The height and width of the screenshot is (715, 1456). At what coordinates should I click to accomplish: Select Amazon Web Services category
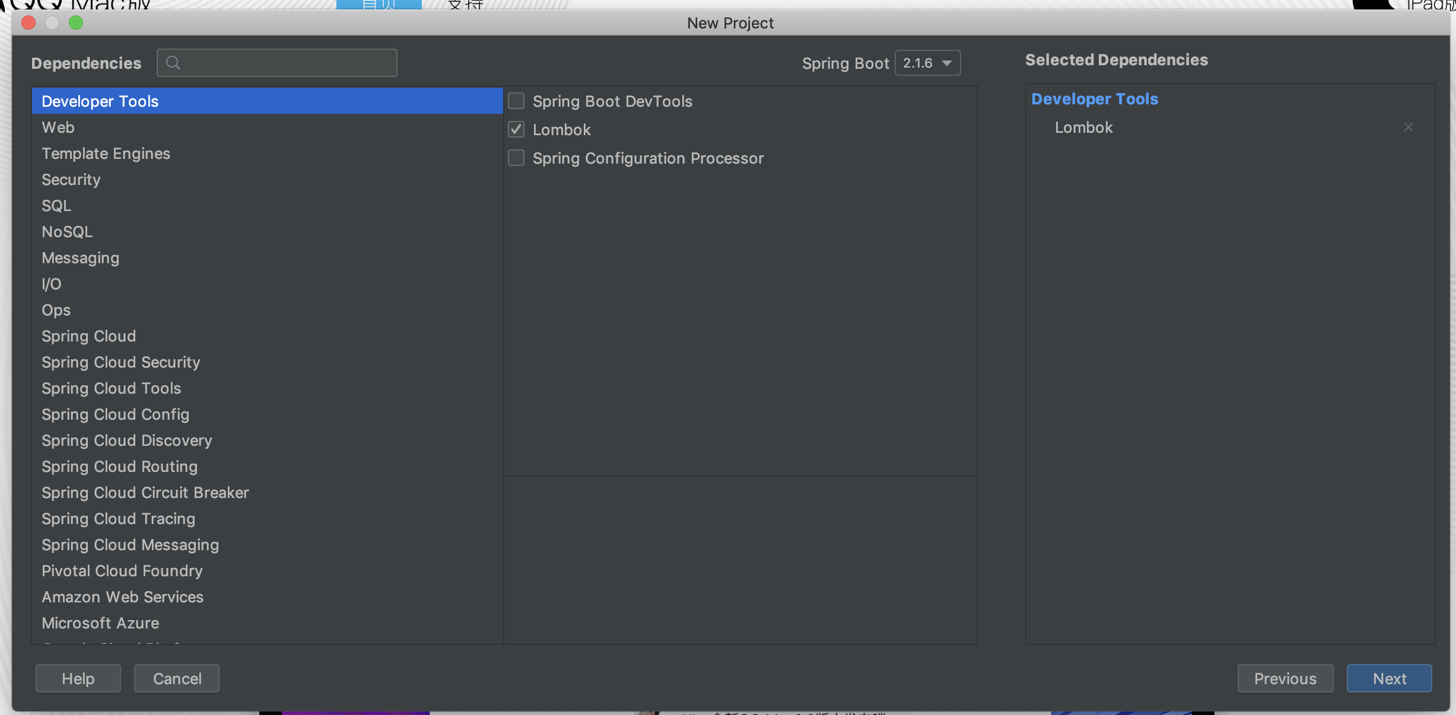point(267,597)
